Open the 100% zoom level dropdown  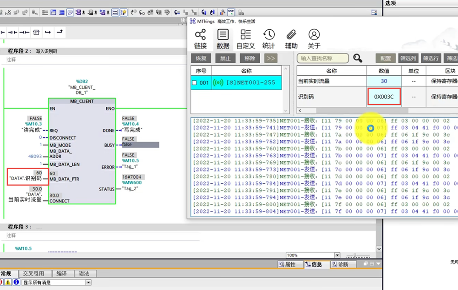tap(337, 255)
